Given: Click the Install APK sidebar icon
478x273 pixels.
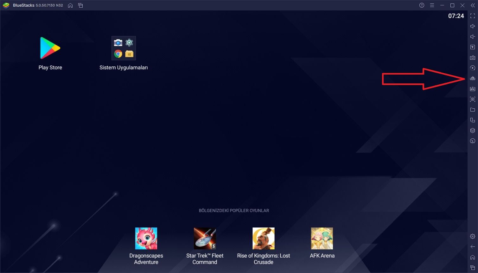Looking at the screenshot, I should point(473,89).
